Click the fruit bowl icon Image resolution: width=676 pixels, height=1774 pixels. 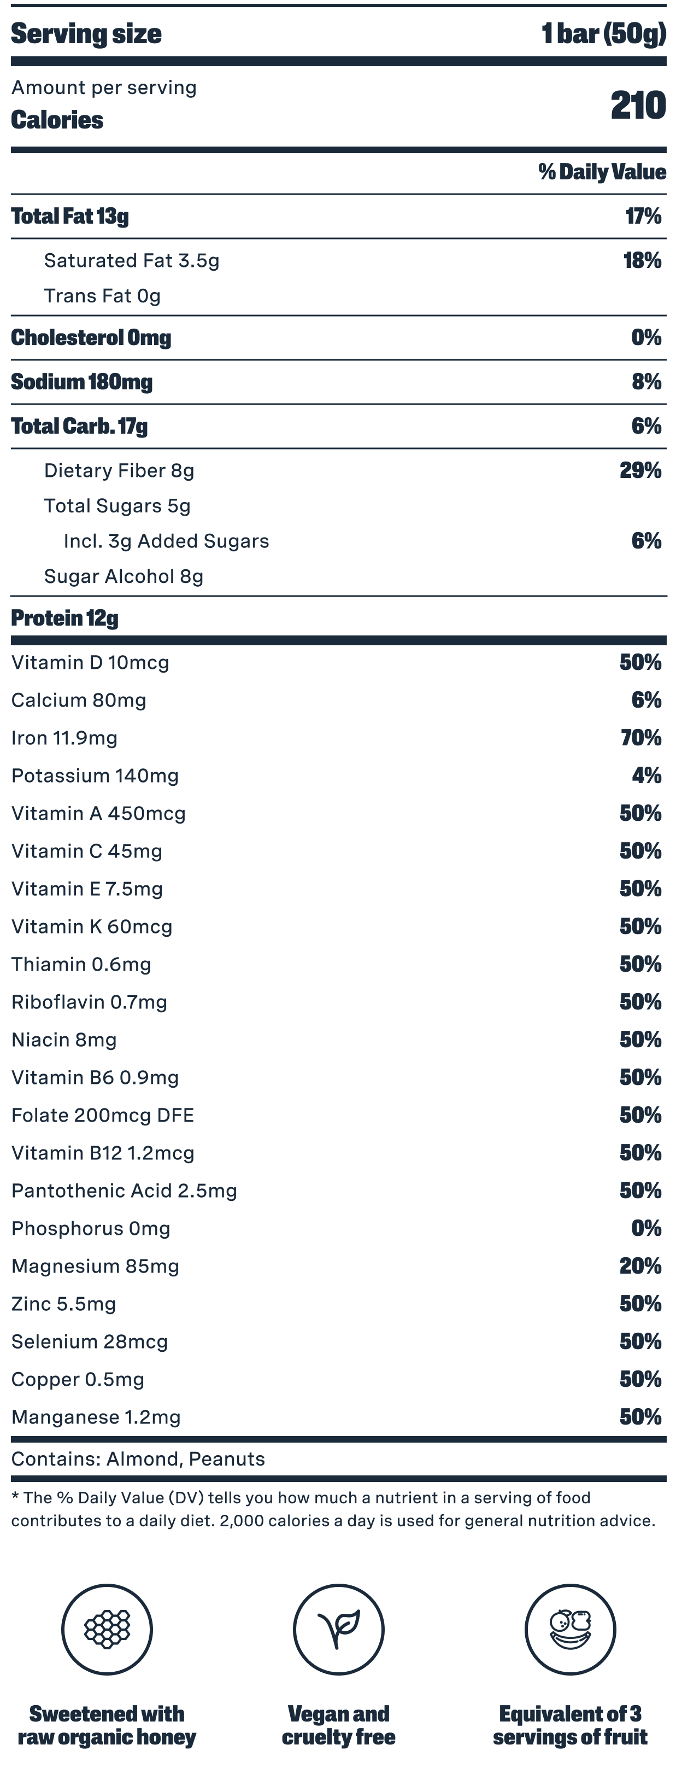point(570,1629)
